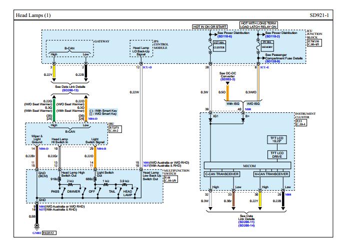Click the 2 kΩ resistor symbol
This screenshot has height=252, width=350.
pos(70,185)
